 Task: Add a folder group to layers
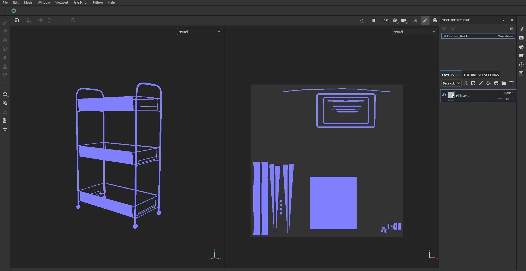(x=504, y=83)
